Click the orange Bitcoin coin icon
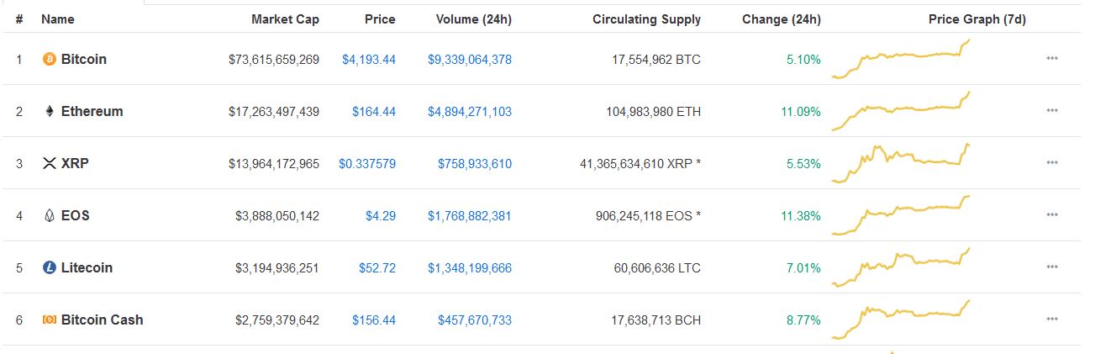Image resolution: width=1095 pixels, height=354 pixels. [x=49, y=60]
